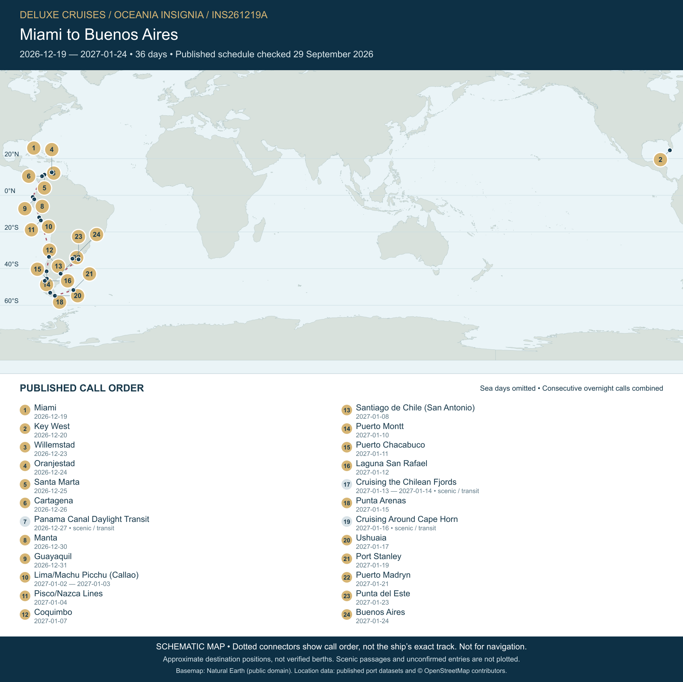The width and height of the screenshot is (683, 682).
Task: Click the breadcrumb DELUXE CRUISES / OCEANIA INSIGNIA
Action: pyautogui.click(x=112, y=15)
